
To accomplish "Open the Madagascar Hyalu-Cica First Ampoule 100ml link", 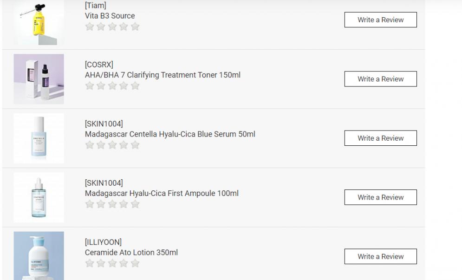I will coord(162,193).
